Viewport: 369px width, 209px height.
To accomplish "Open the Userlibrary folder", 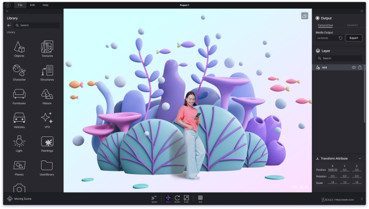I will [47, 168].
